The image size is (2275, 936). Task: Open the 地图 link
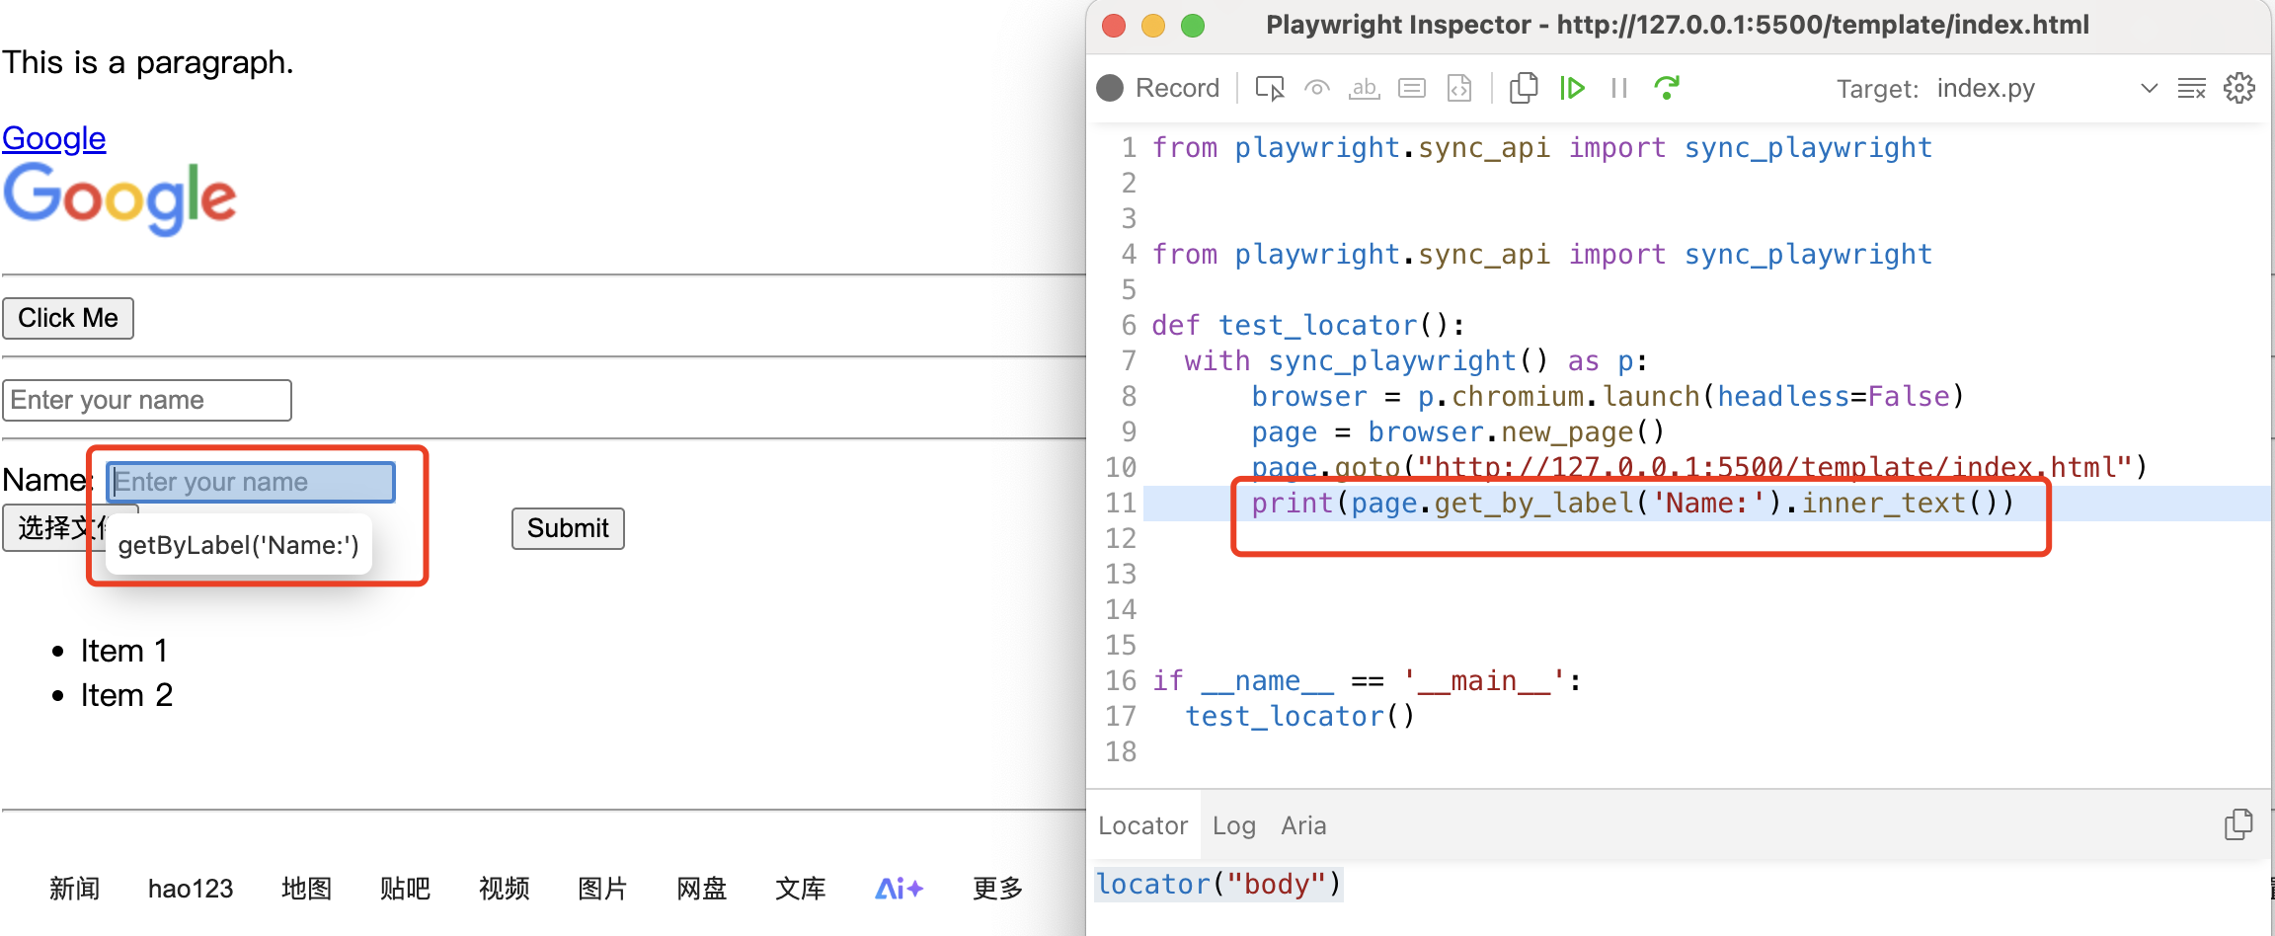[307, 889]
